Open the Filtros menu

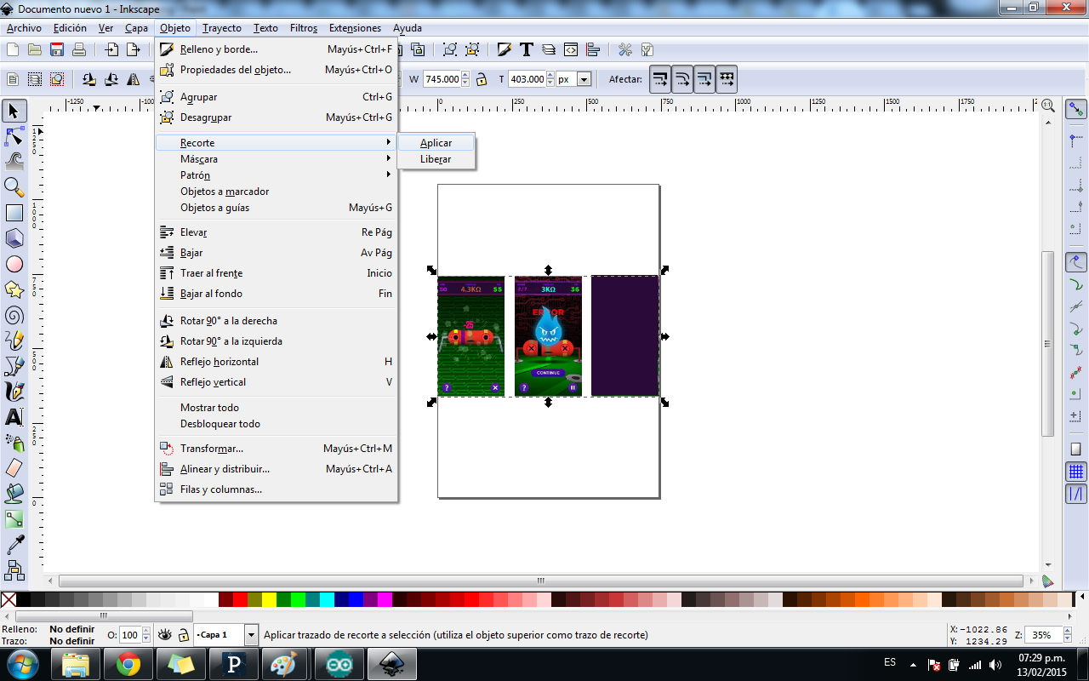[x=304, y=28]
